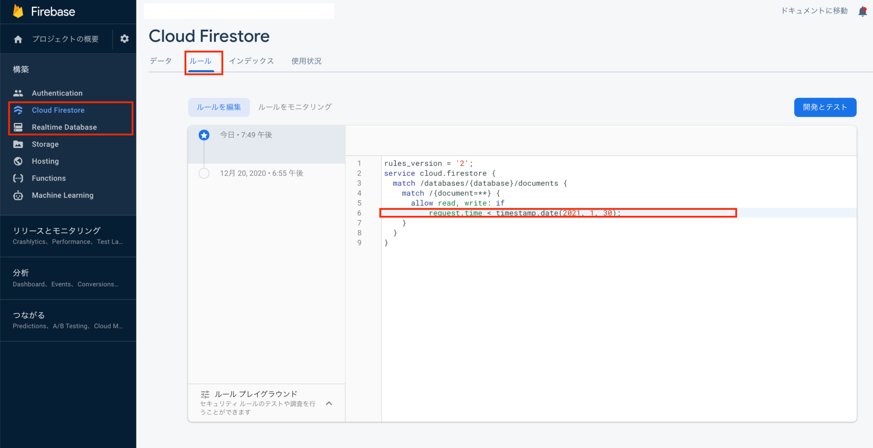Select Cloud Firestore in the sidebar
This screenshot has width=873, height=448.
point(58,110)
